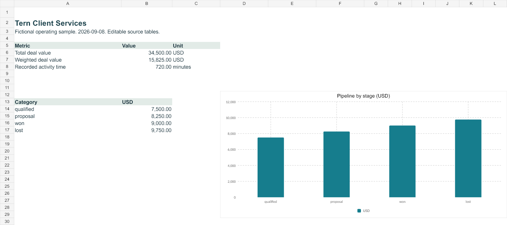Select column E header
507x225 pixels.
(292, 4)
